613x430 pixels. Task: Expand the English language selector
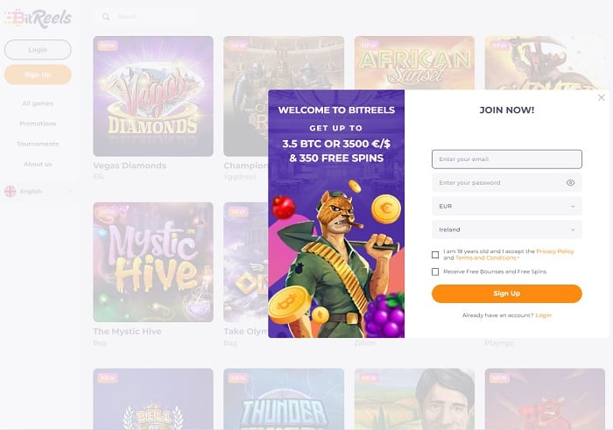tap(38, 192)
